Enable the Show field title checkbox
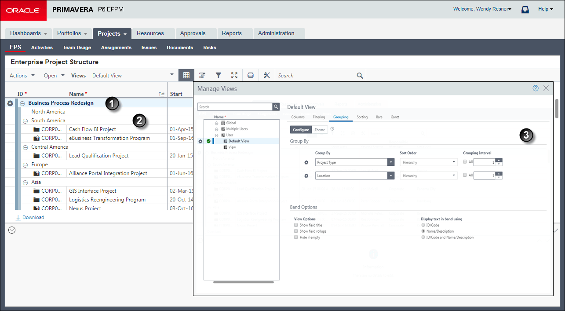Image resolution: width=565 pixels, height=311 pixels. pos(296,225)
